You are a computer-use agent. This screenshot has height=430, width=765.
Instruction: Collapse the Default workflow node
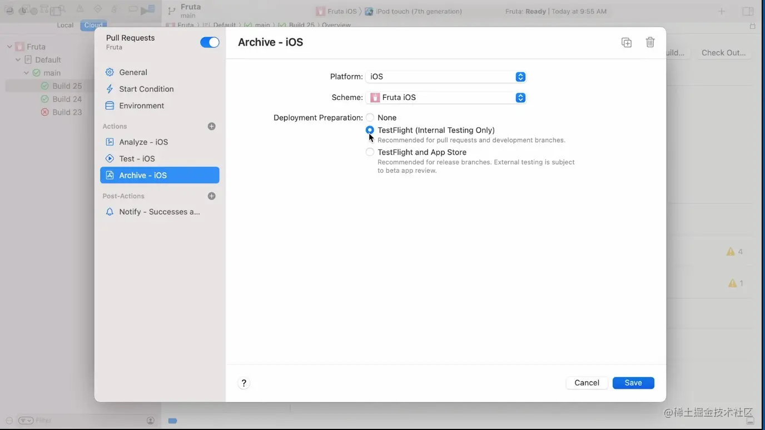point(18,60)
